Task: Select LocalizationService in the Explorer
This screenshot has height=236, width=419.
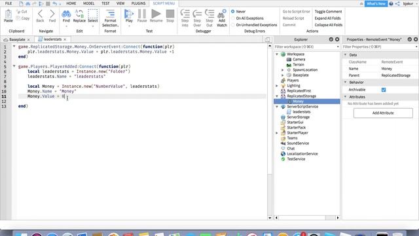Action: tap(302, 154)
